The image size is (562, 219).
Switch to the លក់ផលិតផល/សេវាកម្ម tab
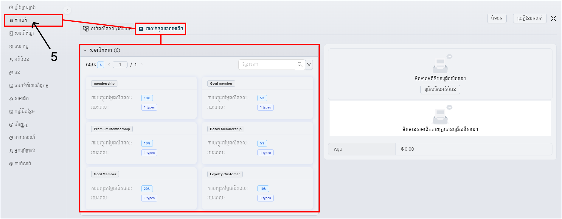107,29
